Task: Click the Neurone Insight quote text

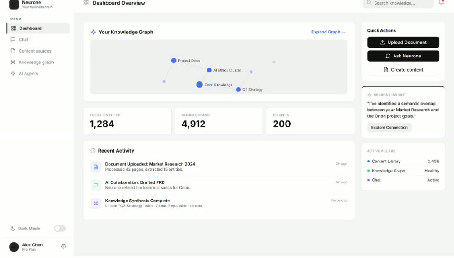Action: [403, 110]
